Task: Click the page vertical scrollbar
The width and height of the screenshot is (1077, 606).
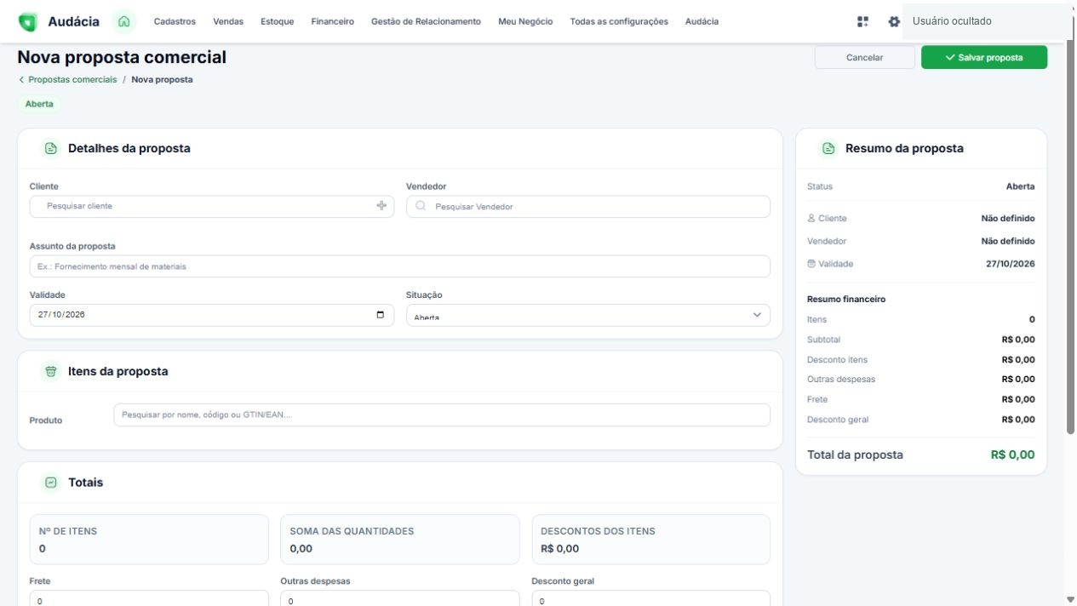Action: pos(1071,238)
